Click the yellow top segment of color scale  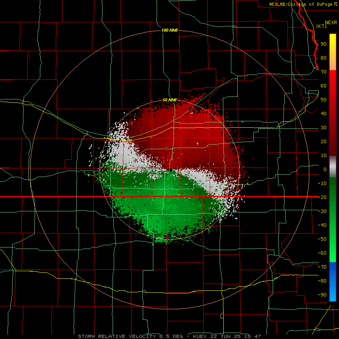coord(333,52)
